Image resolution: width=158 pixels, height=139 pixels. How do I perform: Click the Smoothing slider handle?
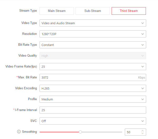coord(80,132)
